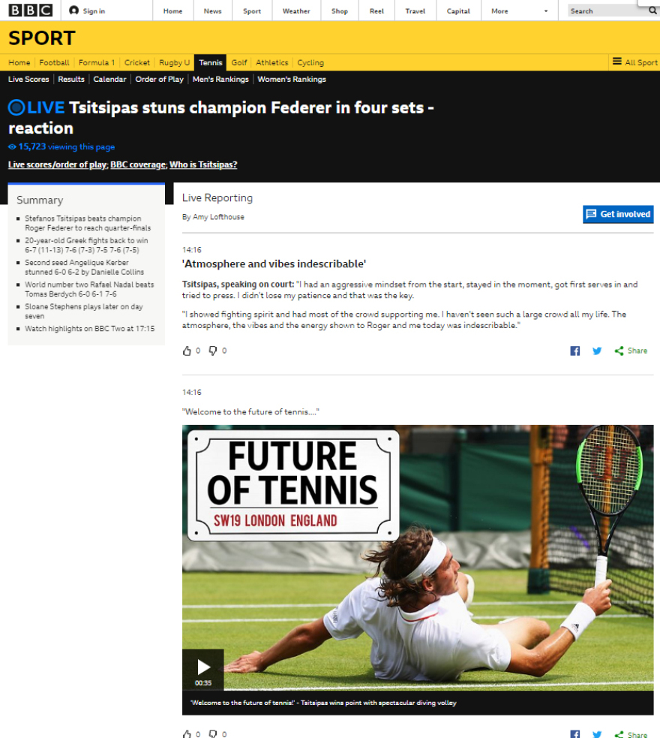Click the Get involved button
660x738 pixels.
click(x=618, y=214)
